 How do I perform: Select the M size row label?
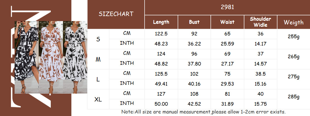point(98,59)
